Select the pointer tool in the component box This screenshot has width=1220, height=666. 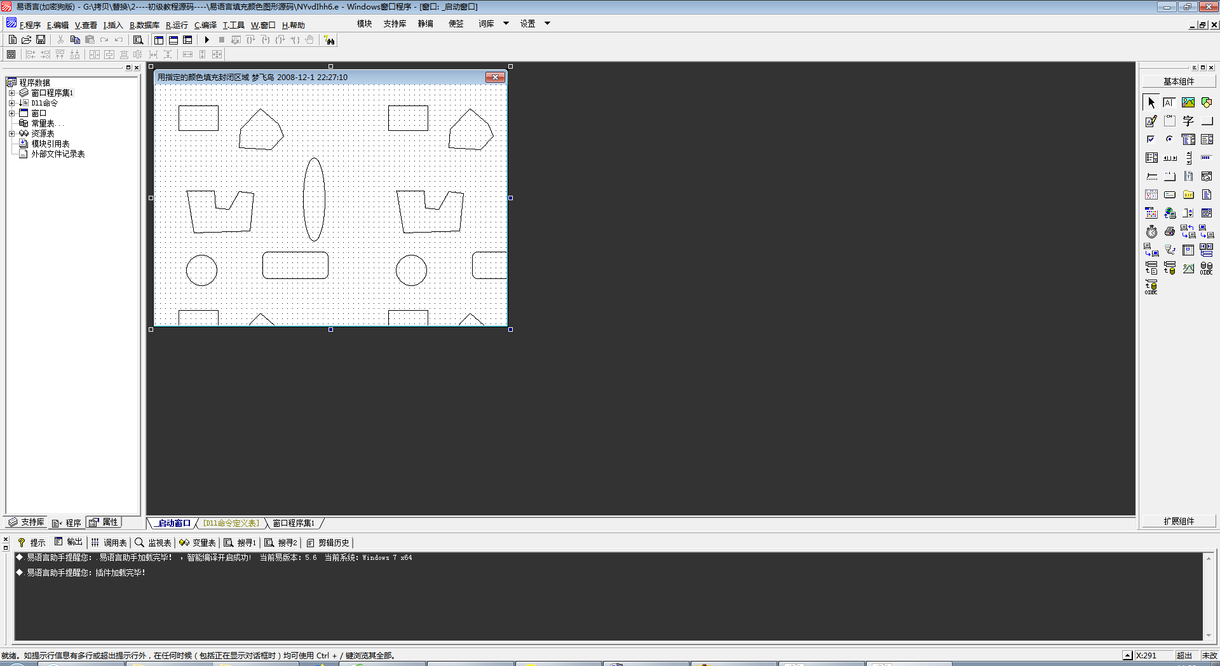click(x=1151, y=102)
